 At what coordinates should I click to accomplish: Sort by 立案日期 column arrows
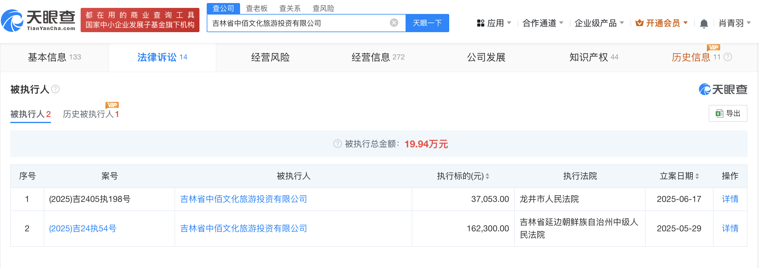[697, 176]
